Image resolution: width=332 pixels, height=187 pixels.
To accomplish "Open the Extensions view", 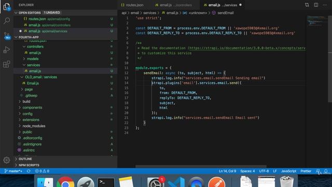I will click(7, 64).
